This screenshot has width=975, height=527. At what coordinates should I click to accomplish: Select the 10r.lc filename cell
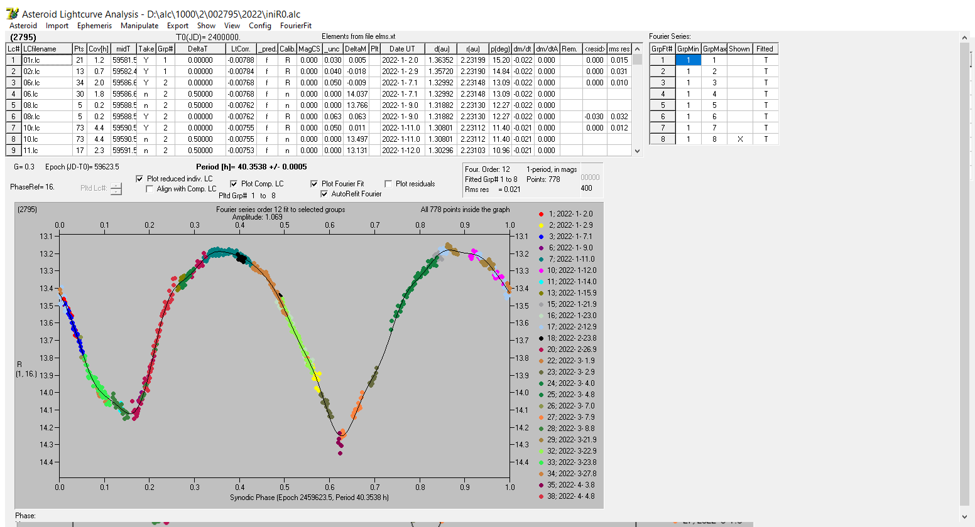coord(46,128)
